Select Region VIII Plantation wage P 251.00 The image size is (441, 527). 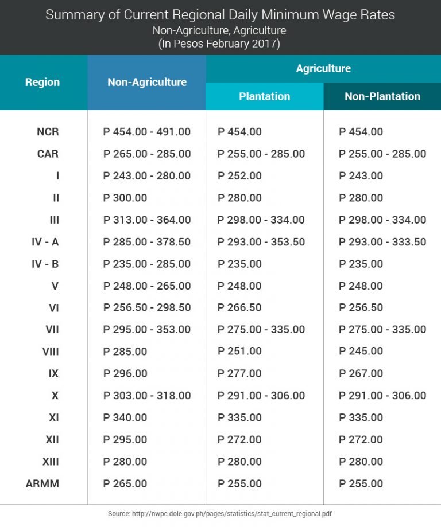(240, 351)
